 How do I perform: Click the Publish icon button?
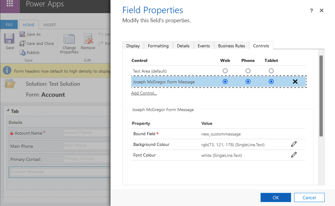point(23,52)
